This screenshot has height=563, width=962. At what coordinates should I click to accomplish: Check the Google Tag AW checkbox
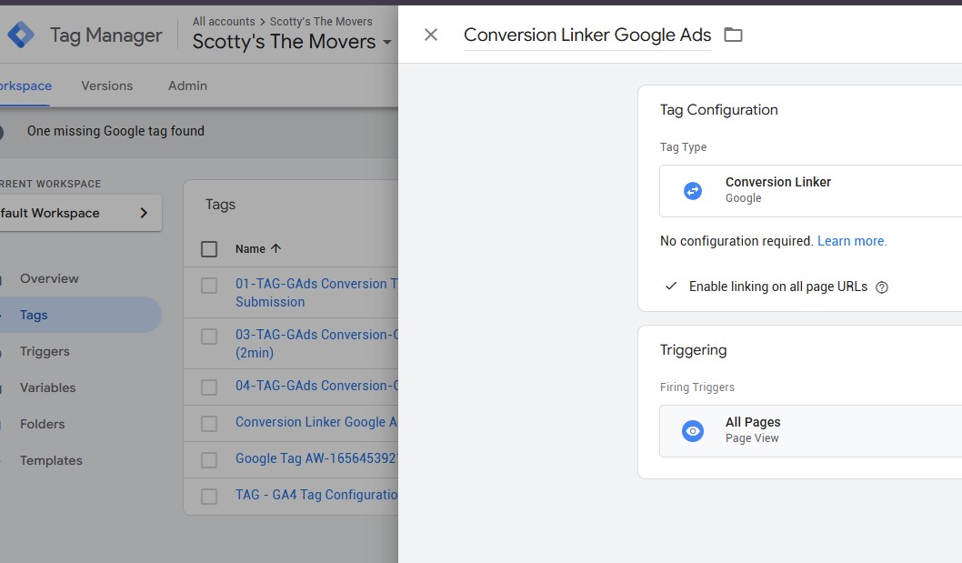click(x=209, y=460)
